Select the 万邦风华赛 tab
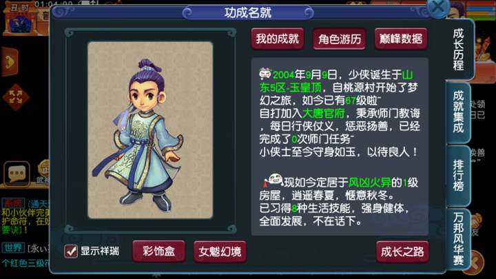Screen dimensions: 496x279 click(x=458, y=239)
